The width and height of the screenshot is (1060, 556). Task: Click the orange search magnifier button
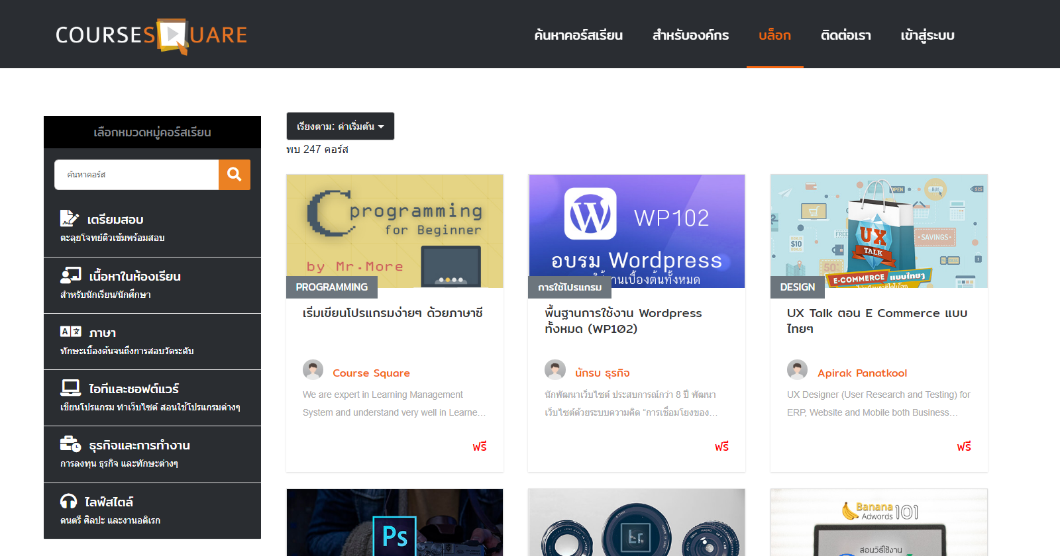235,175
